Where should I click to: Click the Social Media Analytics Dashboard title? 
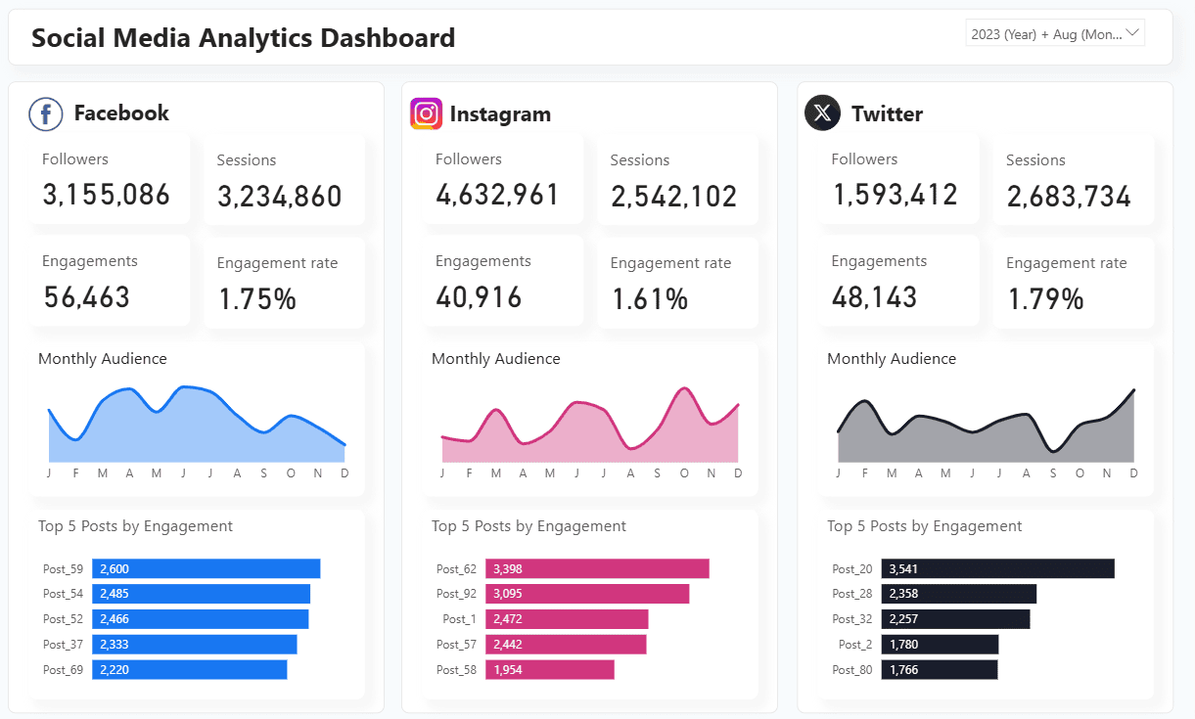243,37
